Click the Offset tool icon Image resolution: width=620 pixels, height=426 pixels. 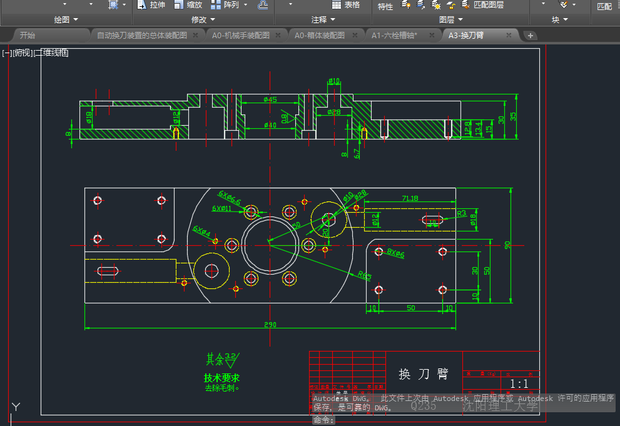click(x=263, y=5)
